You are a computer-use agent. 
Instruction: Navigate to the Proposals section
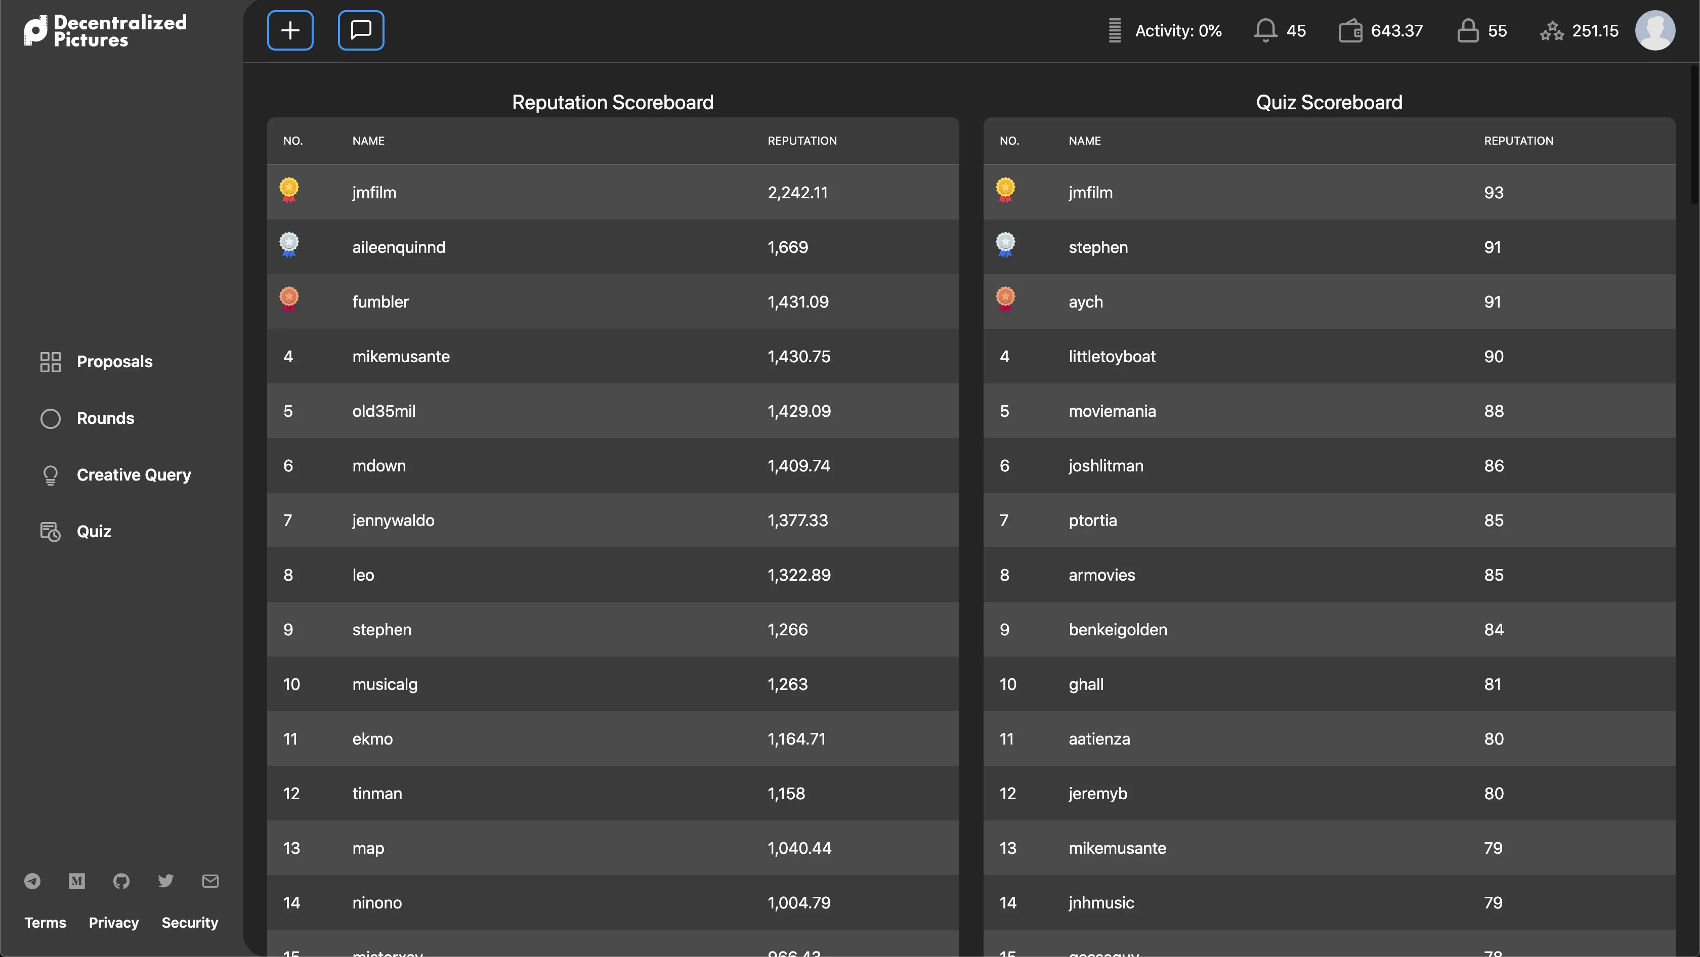(114, 362)
